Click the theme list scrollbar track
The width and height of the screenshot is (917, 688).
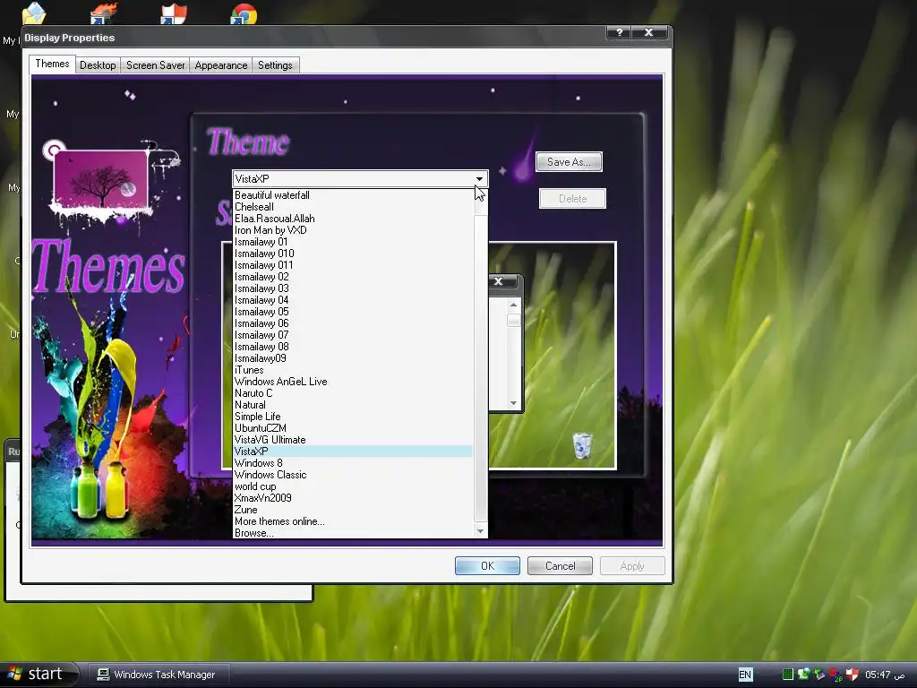pyautogui.click(x=481, y=368)
